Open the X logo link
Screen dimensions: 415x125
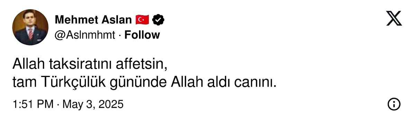tap(394, 18)
